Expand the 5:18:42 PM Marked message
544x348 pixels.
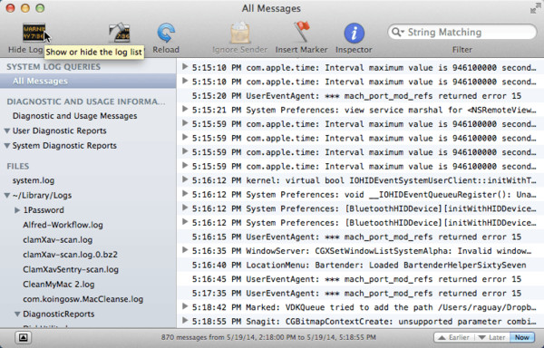[185, 306]
